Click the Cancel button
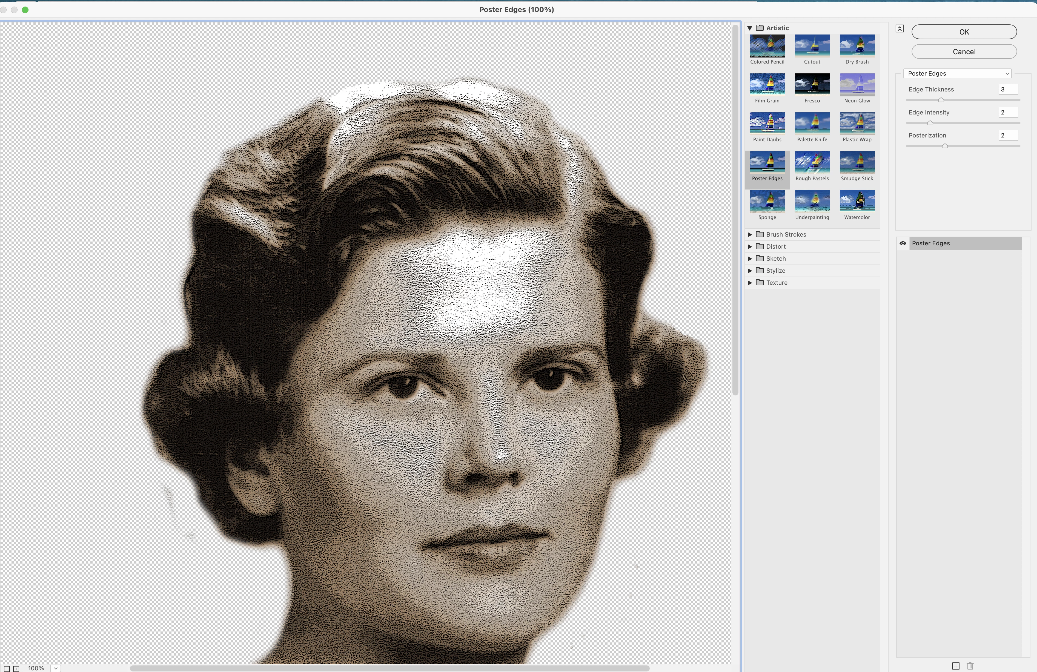 pyautogui.click(x=964, y=51)
